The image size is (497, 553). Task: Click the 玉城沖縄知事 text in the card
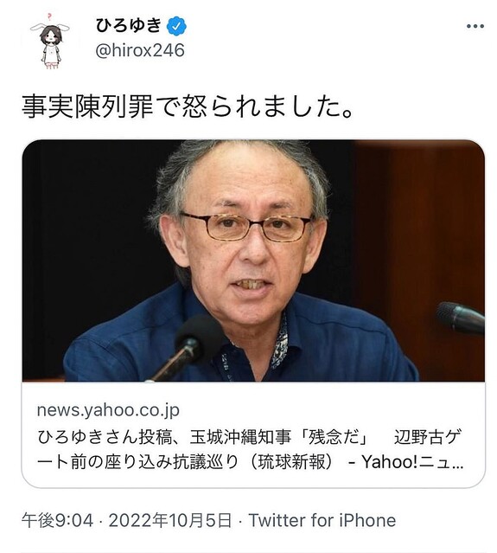coord(240,437)
